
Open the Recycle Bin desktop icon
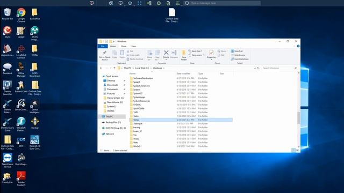click(7, 14)
